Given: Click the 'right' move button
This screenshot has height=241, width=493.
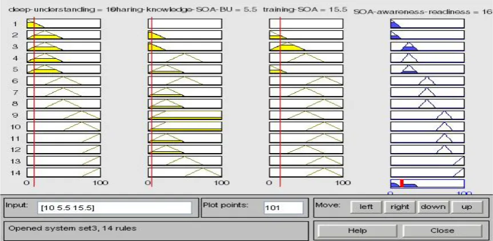Looking at the screenshot, I should click(399, 207).
